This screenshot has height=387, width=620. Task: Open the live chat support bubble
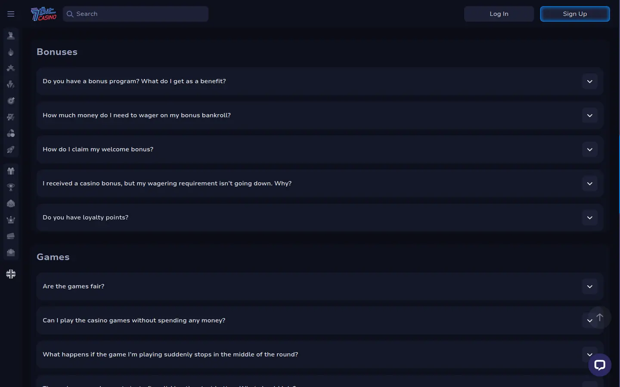[x=600, y=365]
